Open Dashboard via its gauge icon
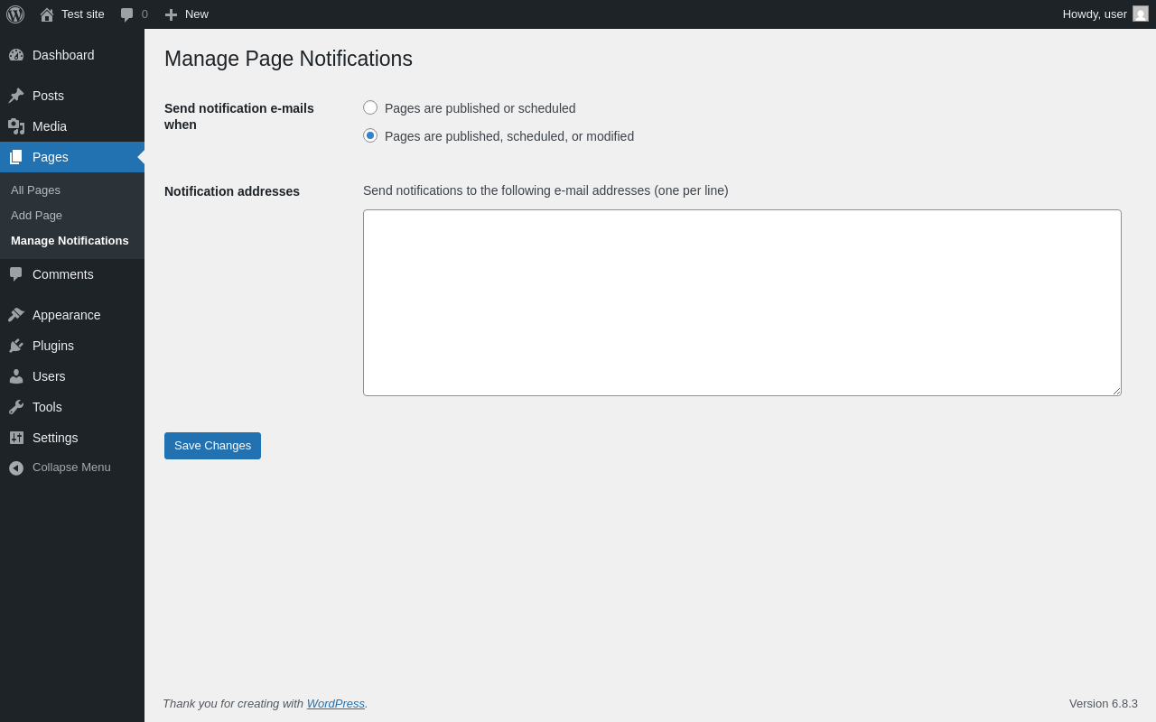This screenshot has height=722, width=1156. 16,55
